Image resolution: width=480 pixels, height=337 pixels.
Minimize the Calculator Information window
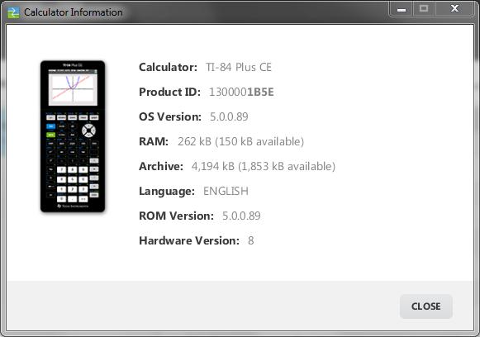(402, 9)
